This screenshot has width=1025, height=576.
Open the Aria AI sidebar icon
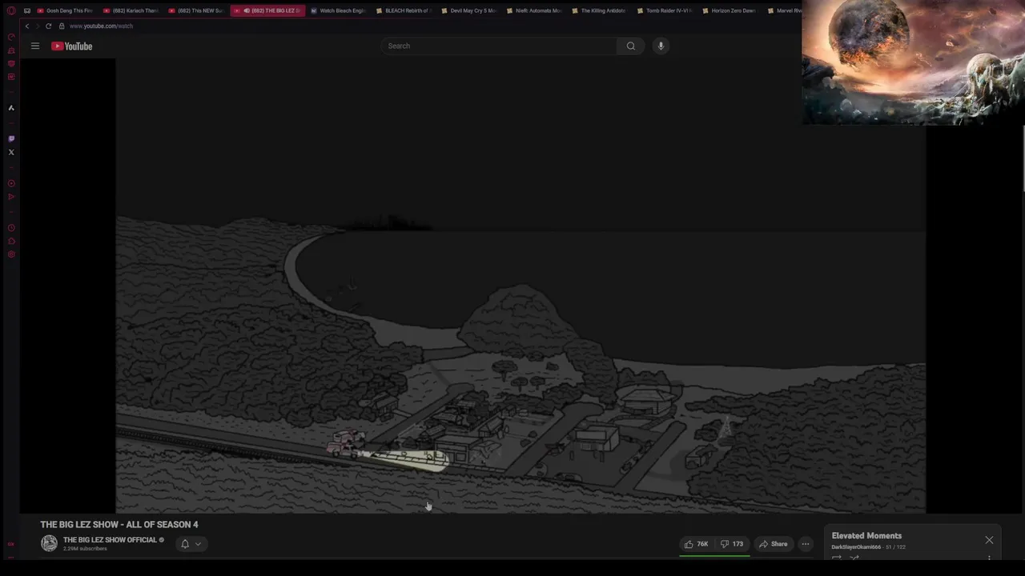tap(11, 107)
